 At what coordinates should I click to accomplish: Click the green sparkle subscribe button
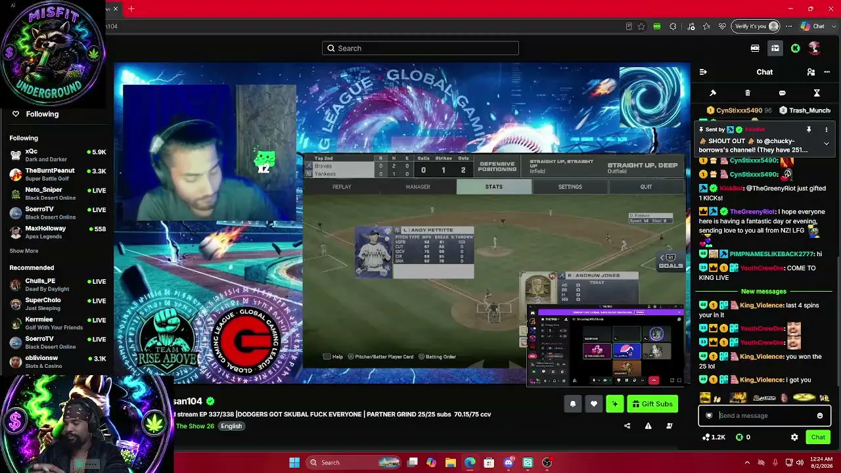615,404
